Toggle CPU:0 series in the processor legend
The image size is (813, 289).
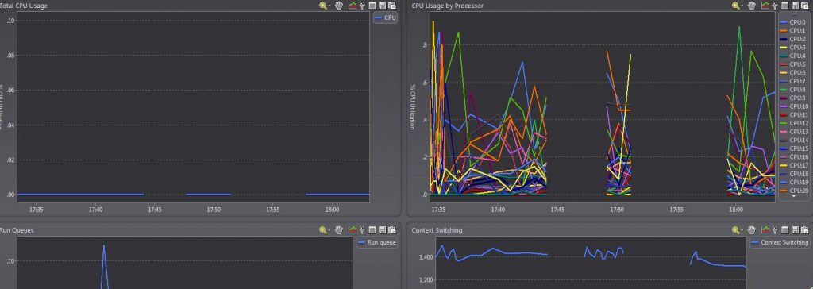(x=794, y=22)
